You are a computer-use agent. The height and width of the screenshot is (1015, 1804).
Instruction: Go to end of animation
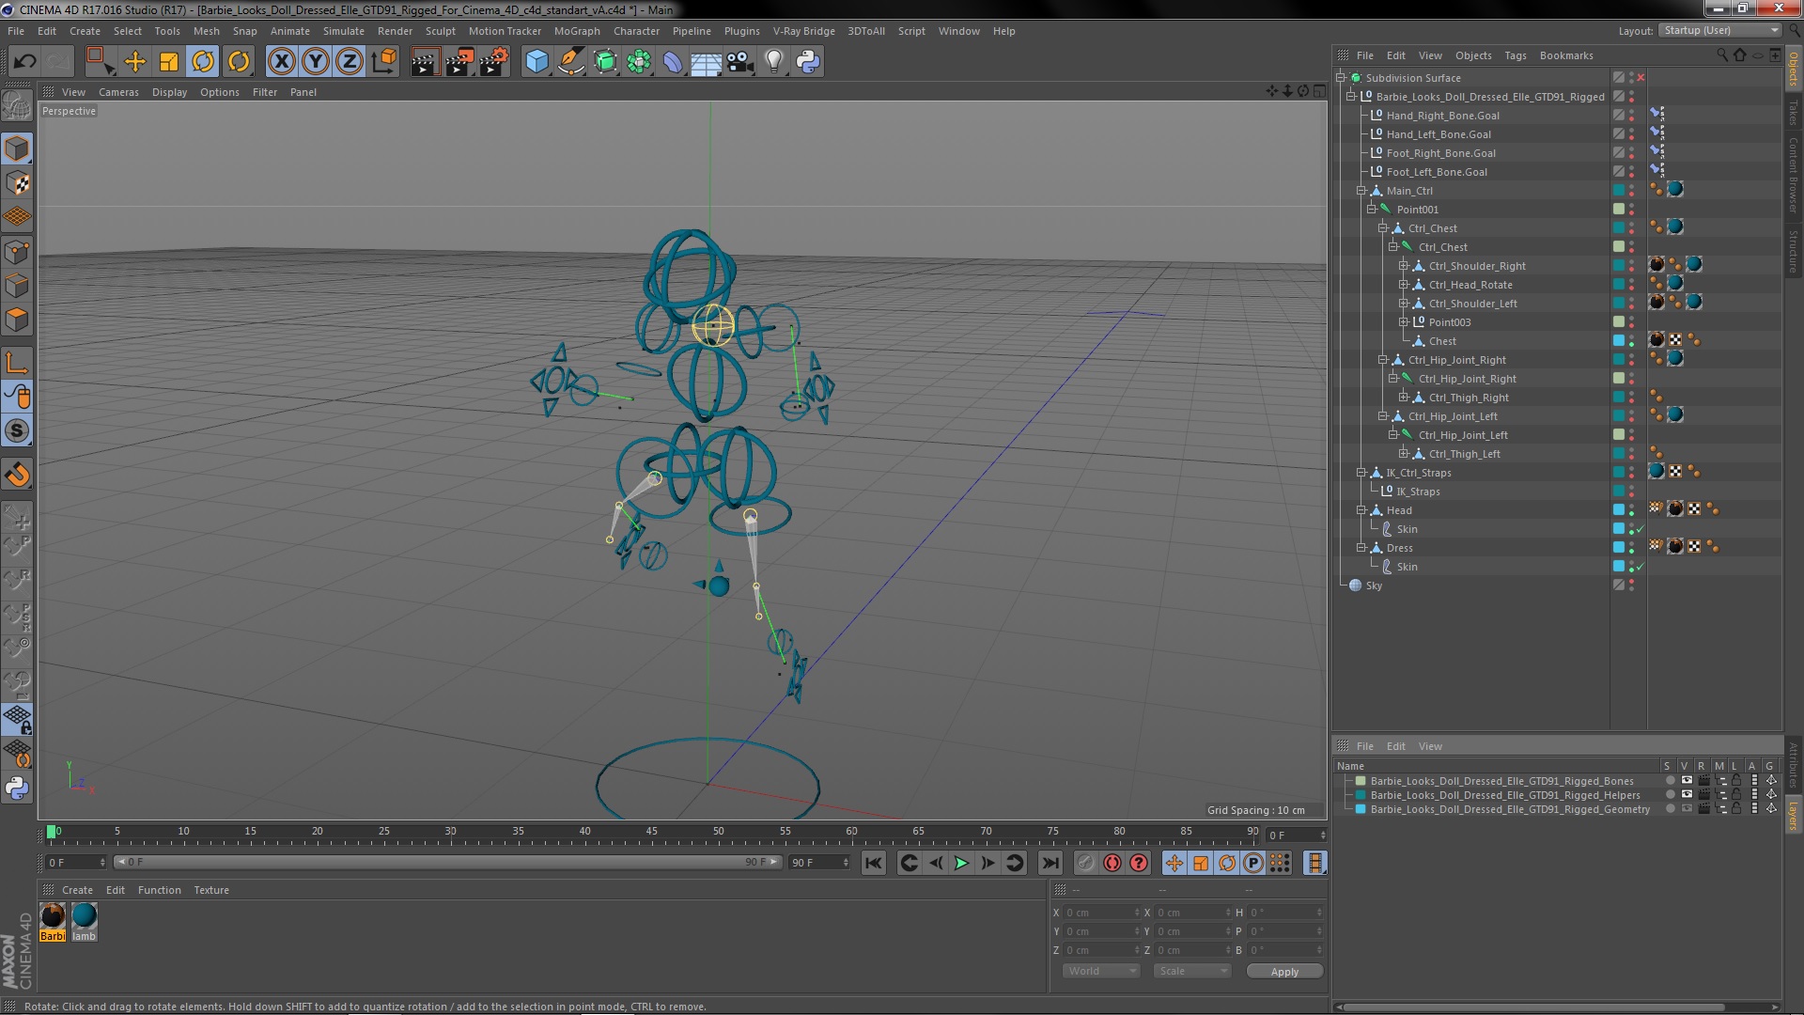[1050, 863]
